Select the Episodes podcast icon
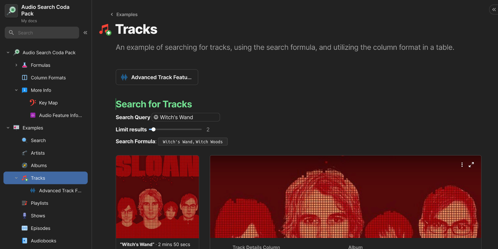 pos(24,228)
